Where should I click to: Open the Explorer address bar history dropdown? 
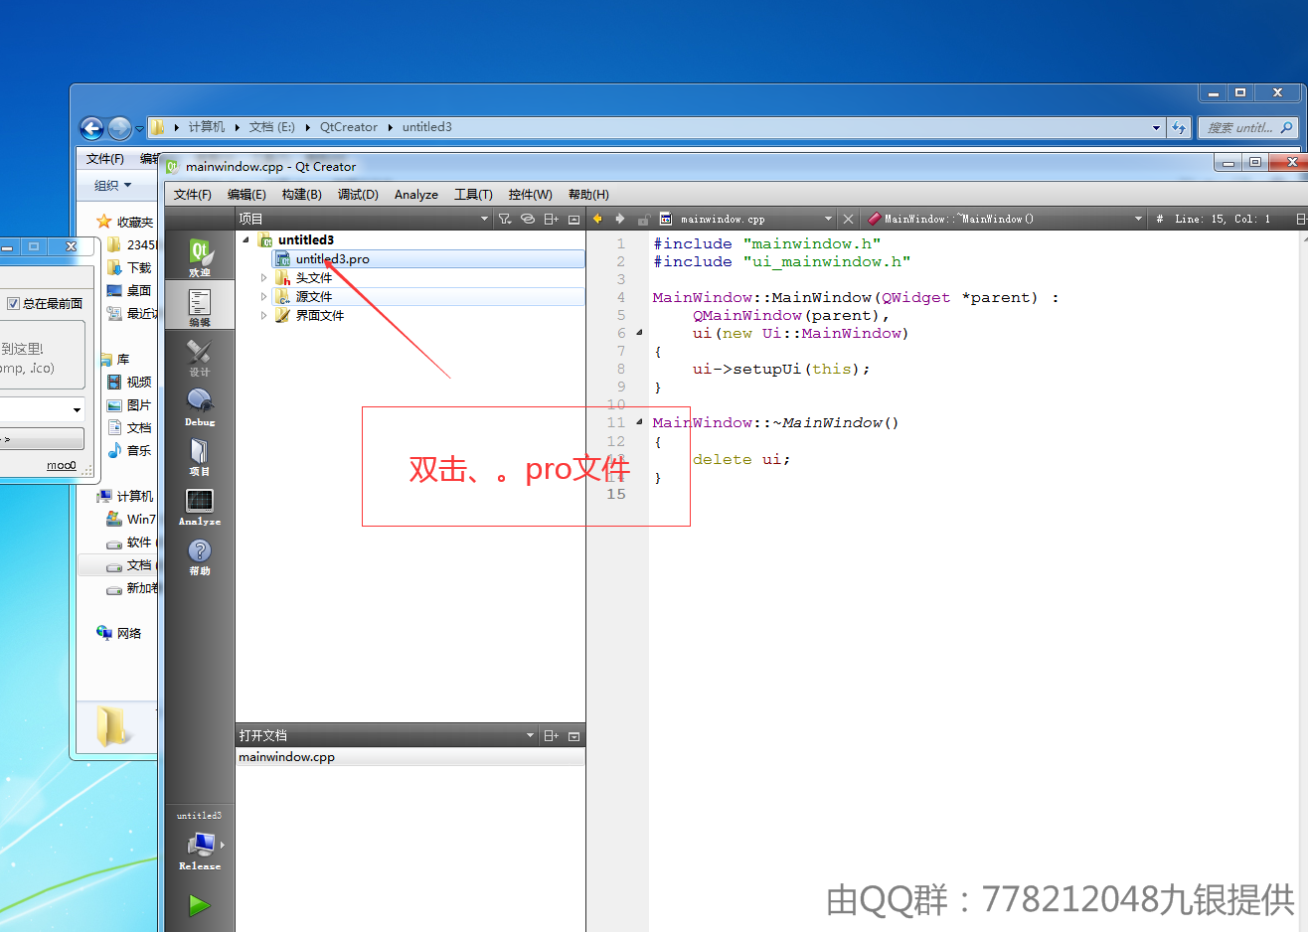tap(1156, 127)
